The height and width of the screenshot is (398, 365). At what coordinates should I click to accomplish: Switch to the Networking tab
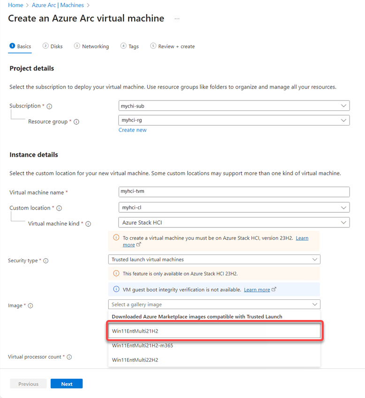[x=91, y=46]
